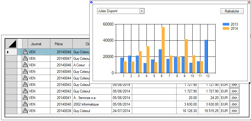Click the blue info icon on the chart popup
251x121 pixels.
point(91,2)
